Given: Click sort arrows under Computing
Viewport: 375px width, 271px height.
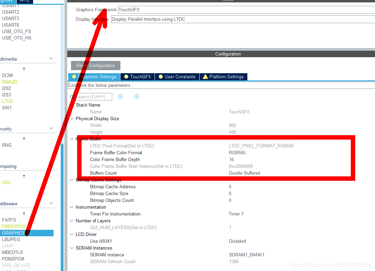Looking at the screenshot, I should 24,176.
